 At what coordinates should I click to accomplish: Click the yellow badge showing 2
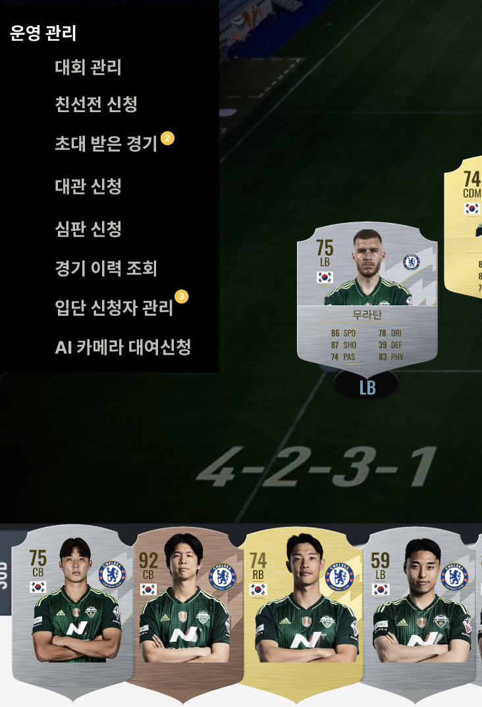(x=167, y=138)
